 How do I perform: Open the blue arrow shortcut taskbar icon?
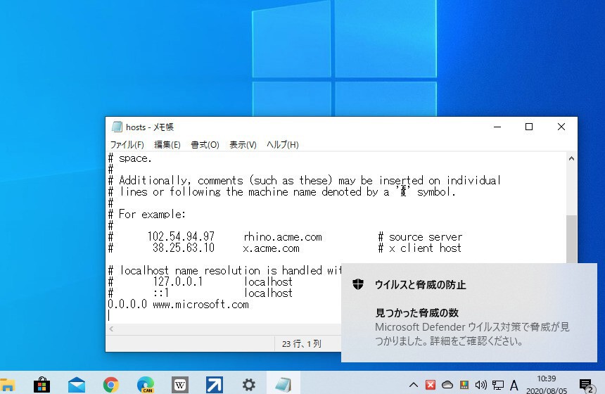point(214,385)
